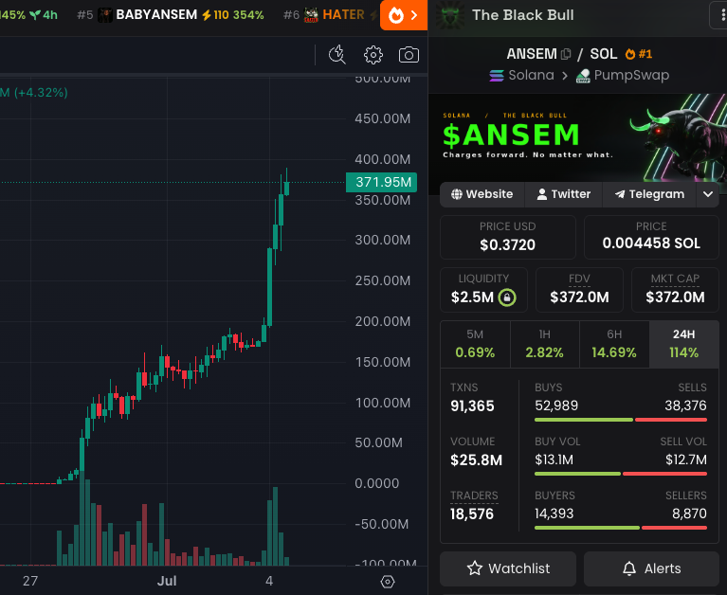Screen dimensions: 727x595
Task: Click the buy vol versus sell vol bar
Action: click(x=621, y=474)
